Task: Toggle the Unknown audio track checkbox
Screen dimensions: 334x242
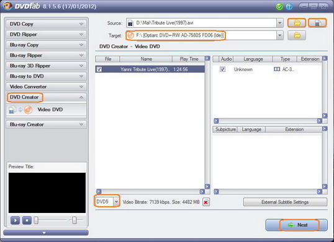Action: click(223, 69)
